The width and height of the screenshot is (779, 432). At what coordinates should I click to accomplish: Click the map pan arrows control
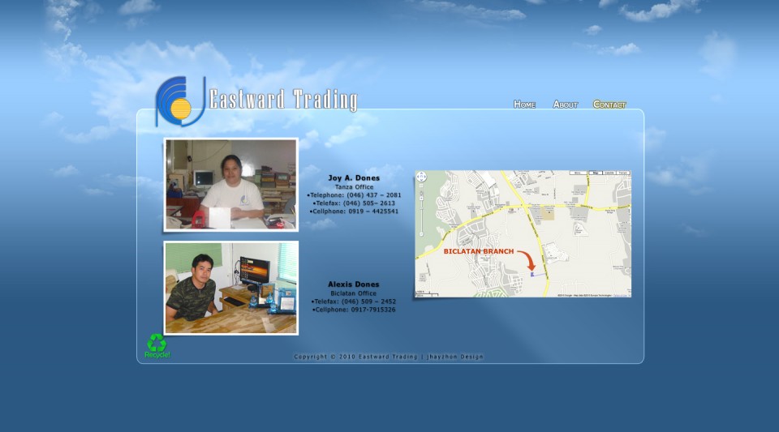421,177
